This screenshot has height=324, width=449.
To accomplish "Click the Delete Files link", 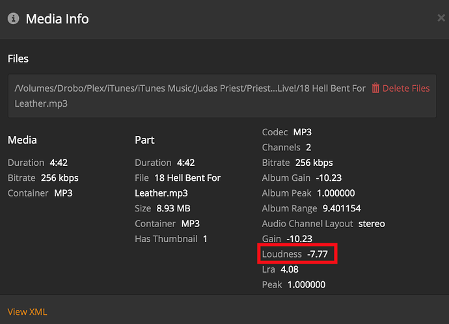I will (x=406, y=88).
